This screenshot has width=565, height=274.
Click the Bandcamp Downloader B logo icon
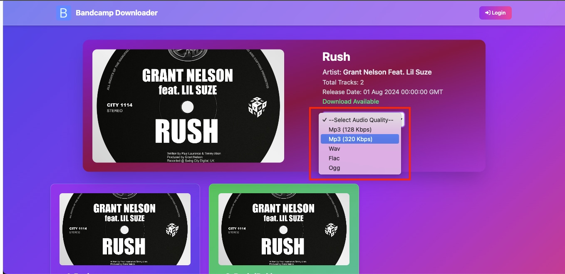click(64, 13)
